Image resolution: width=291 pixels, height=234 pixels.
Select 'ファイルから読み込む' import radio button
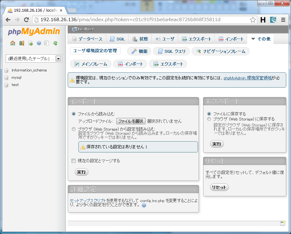click(x=74, y=114)
